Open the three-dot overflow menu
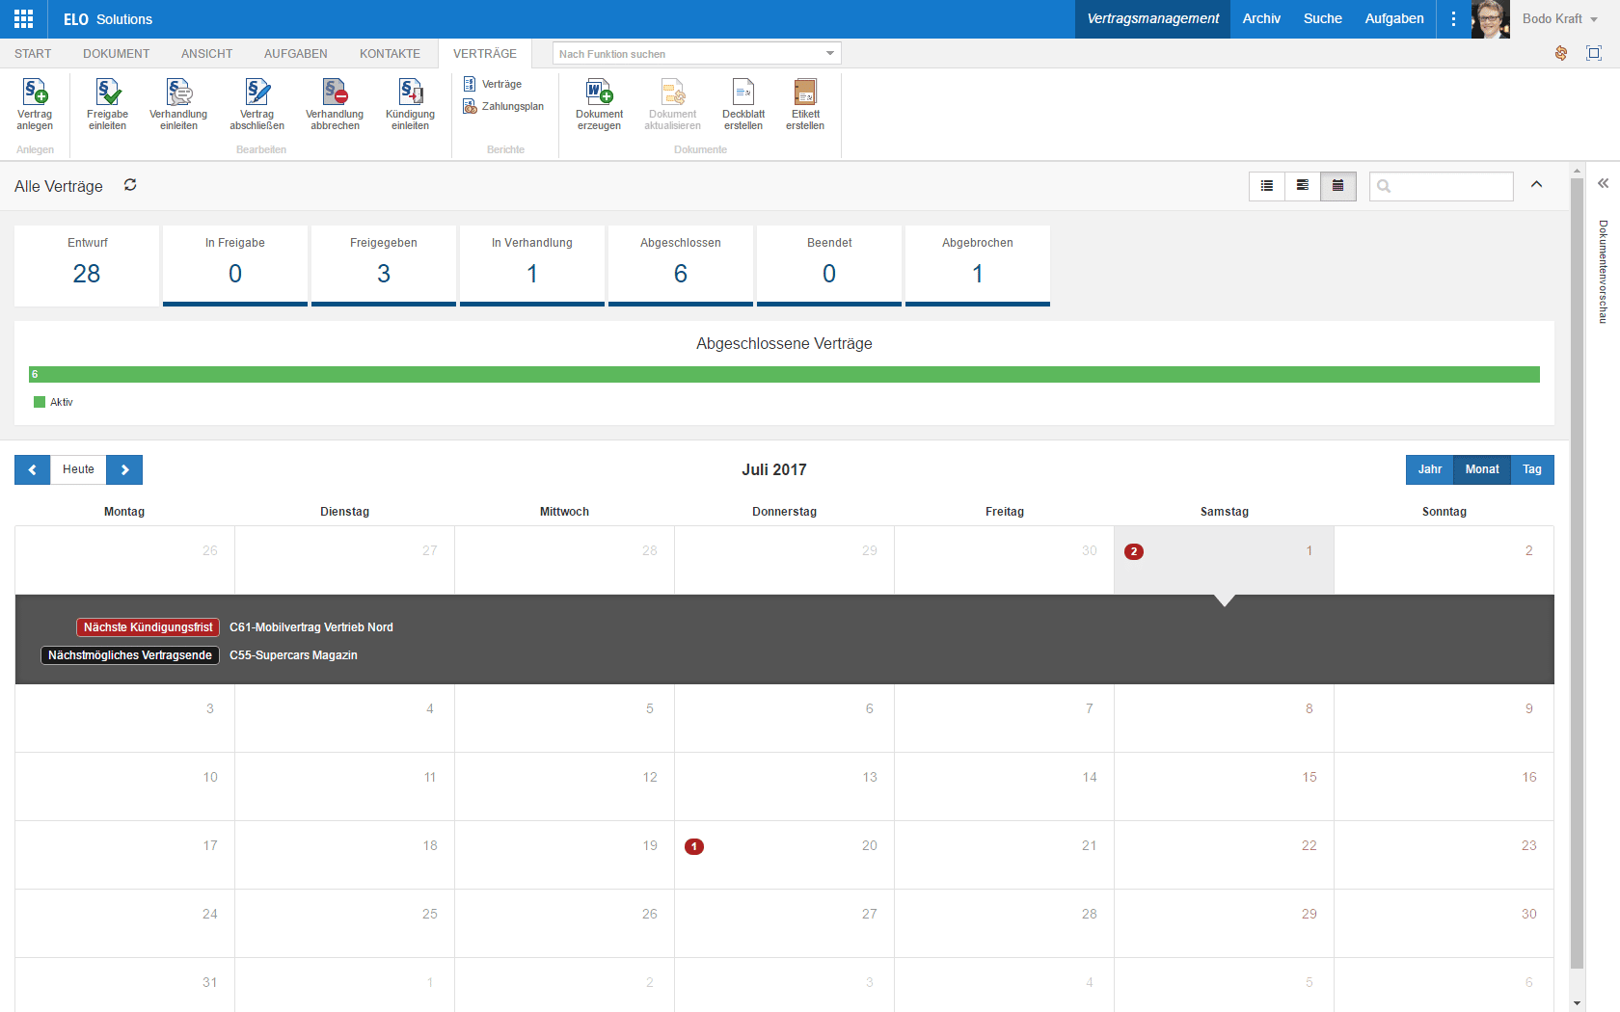This screenshot has width=1620, height=1012. (1453, 19)
